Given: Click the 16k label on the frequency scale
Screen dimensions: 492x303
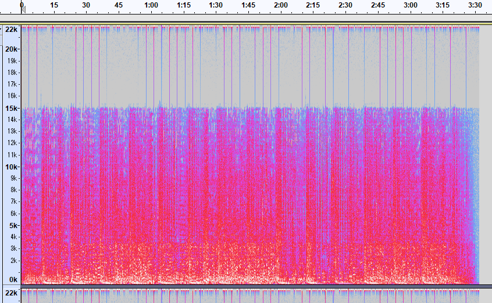Looking at the screenshot, I should [12, 96].
